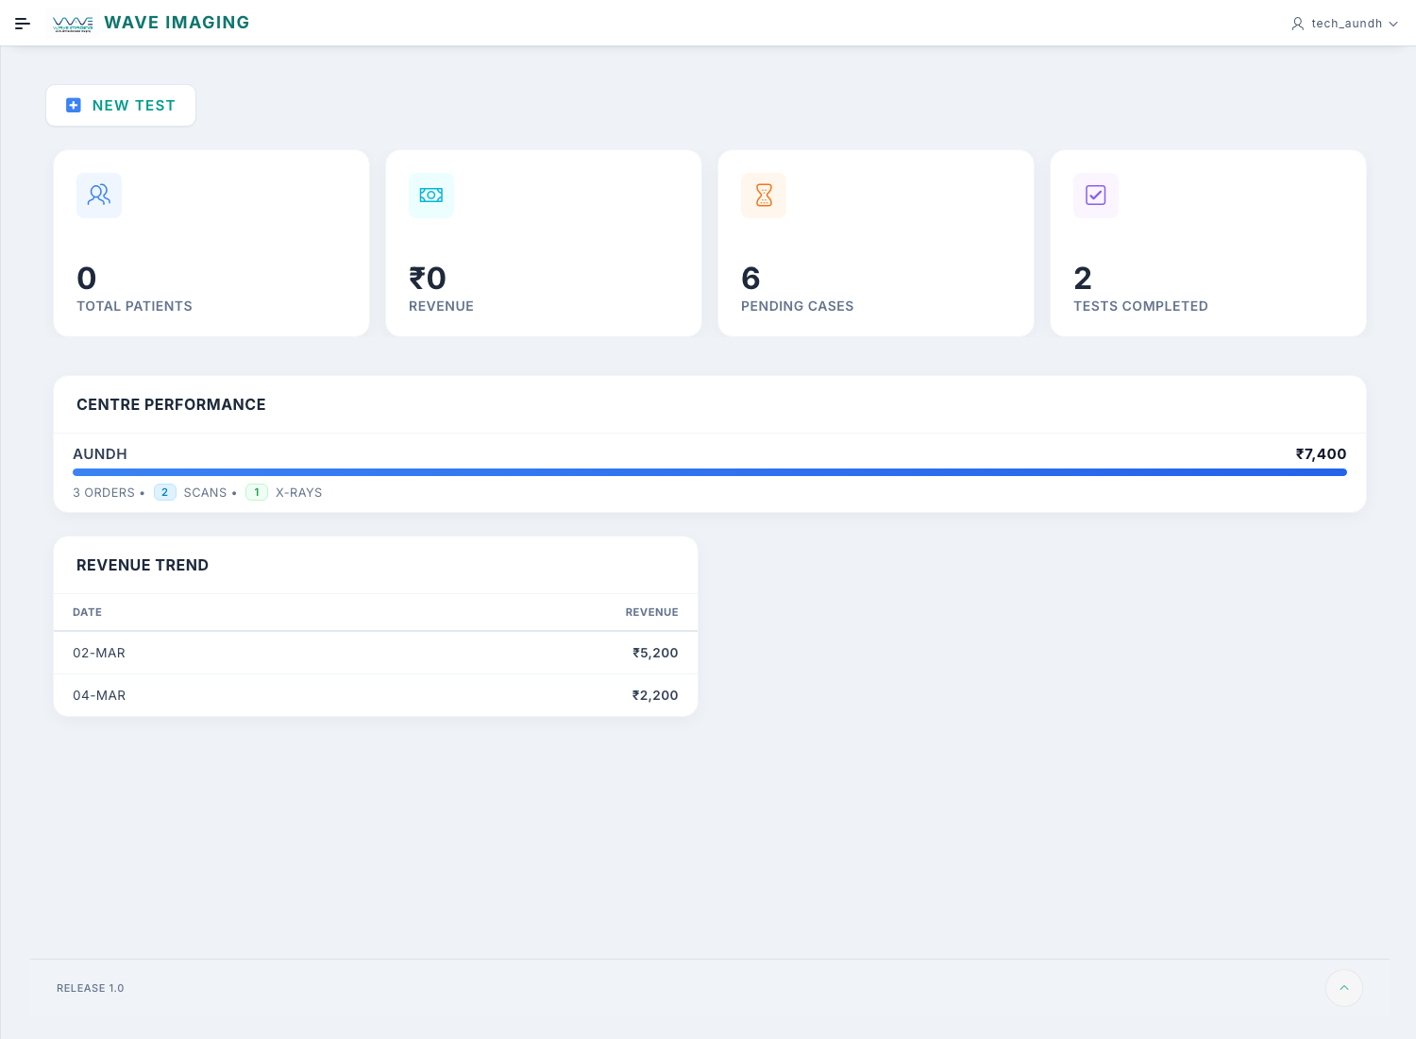1416x1039 pixels.
Task: Click the Wave Imaging title text
Action: point(177,23)
